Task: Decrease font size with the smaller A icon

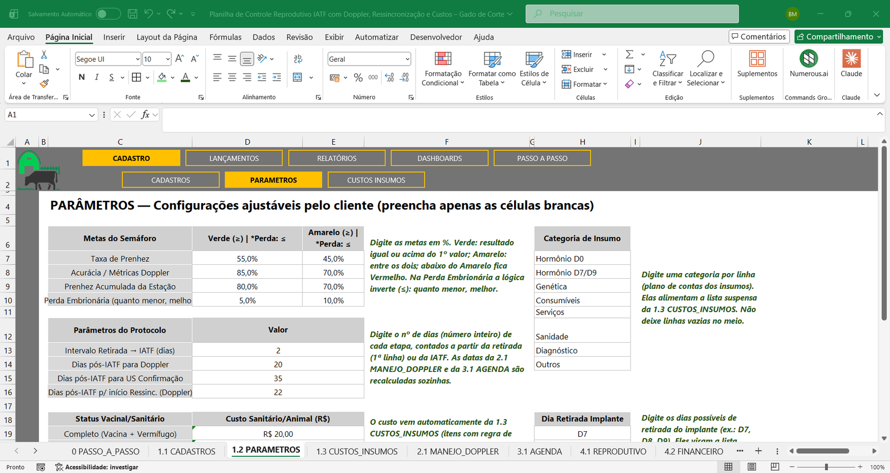Action: coord(194,58)
